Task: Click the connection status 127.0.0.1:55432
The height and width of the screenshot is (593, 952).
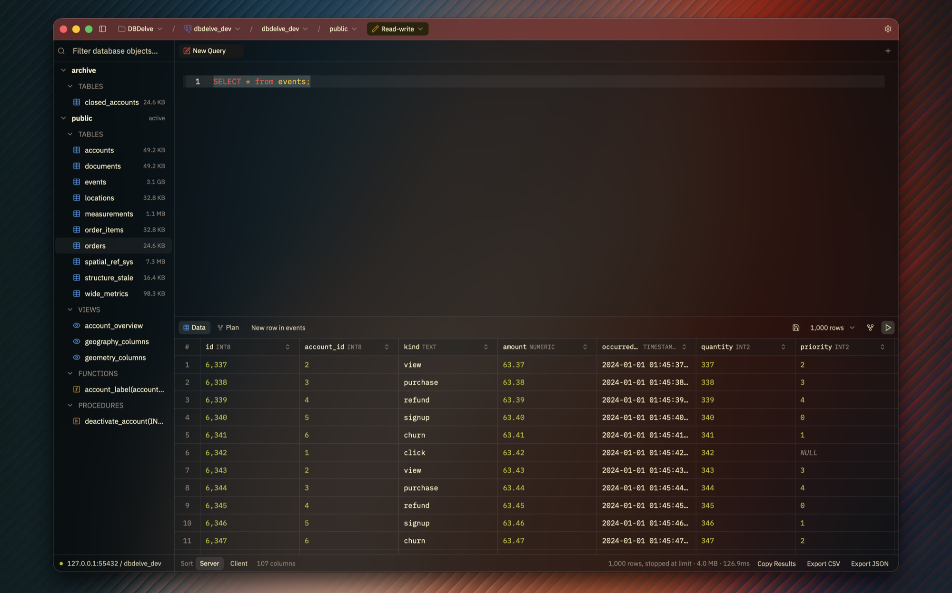Action: 111,564
